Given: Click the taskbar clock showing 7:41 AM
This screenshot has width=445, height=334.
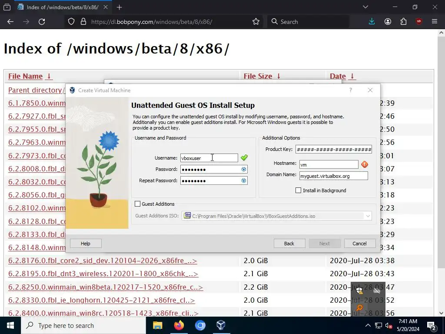Looking at the screenshot, I should (408, 325).
